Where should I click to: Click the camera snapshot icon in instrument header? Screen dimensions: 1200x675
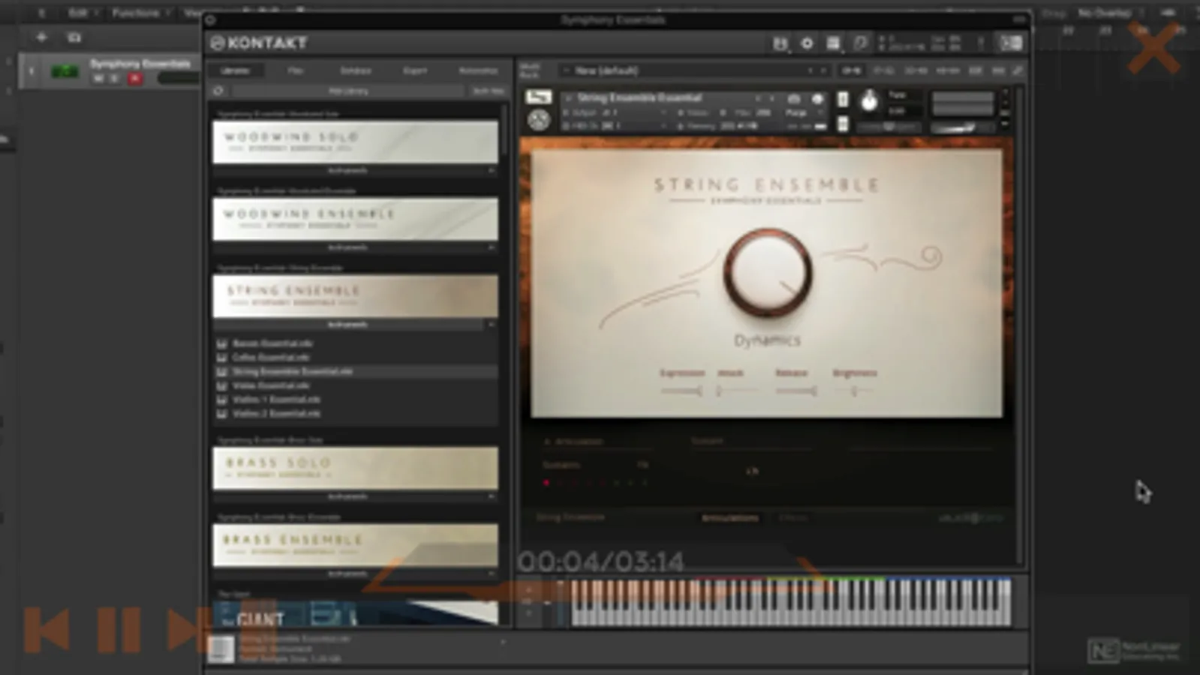click(x=793, y=98)
